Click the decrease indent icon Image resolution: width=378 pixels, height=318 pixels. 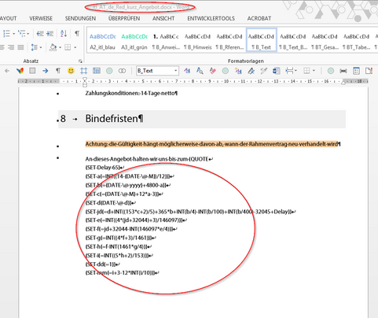point(40,34)
